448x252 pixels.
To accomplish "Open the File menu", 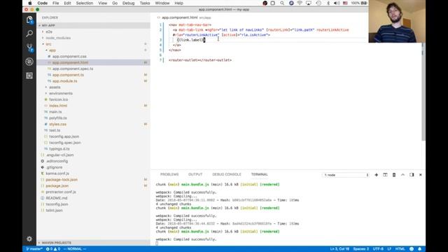I will click(x=56, y=3).
